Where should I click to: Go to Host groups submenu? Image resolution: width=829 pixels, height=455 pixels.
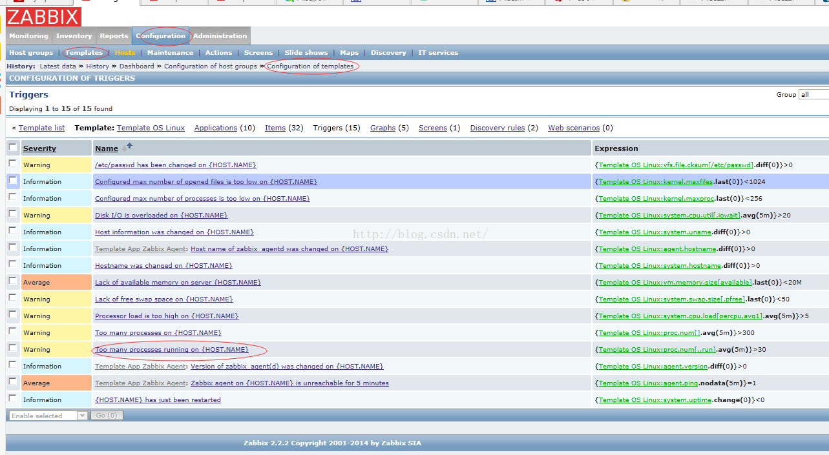(31, 53)
